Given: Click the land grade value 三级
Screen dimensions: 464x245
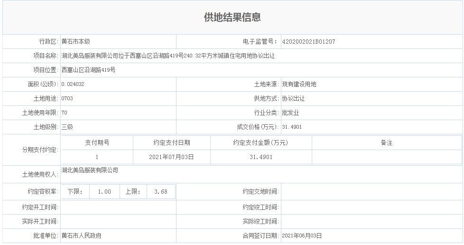Looking at the screenshot, I should tap(67, 127).
